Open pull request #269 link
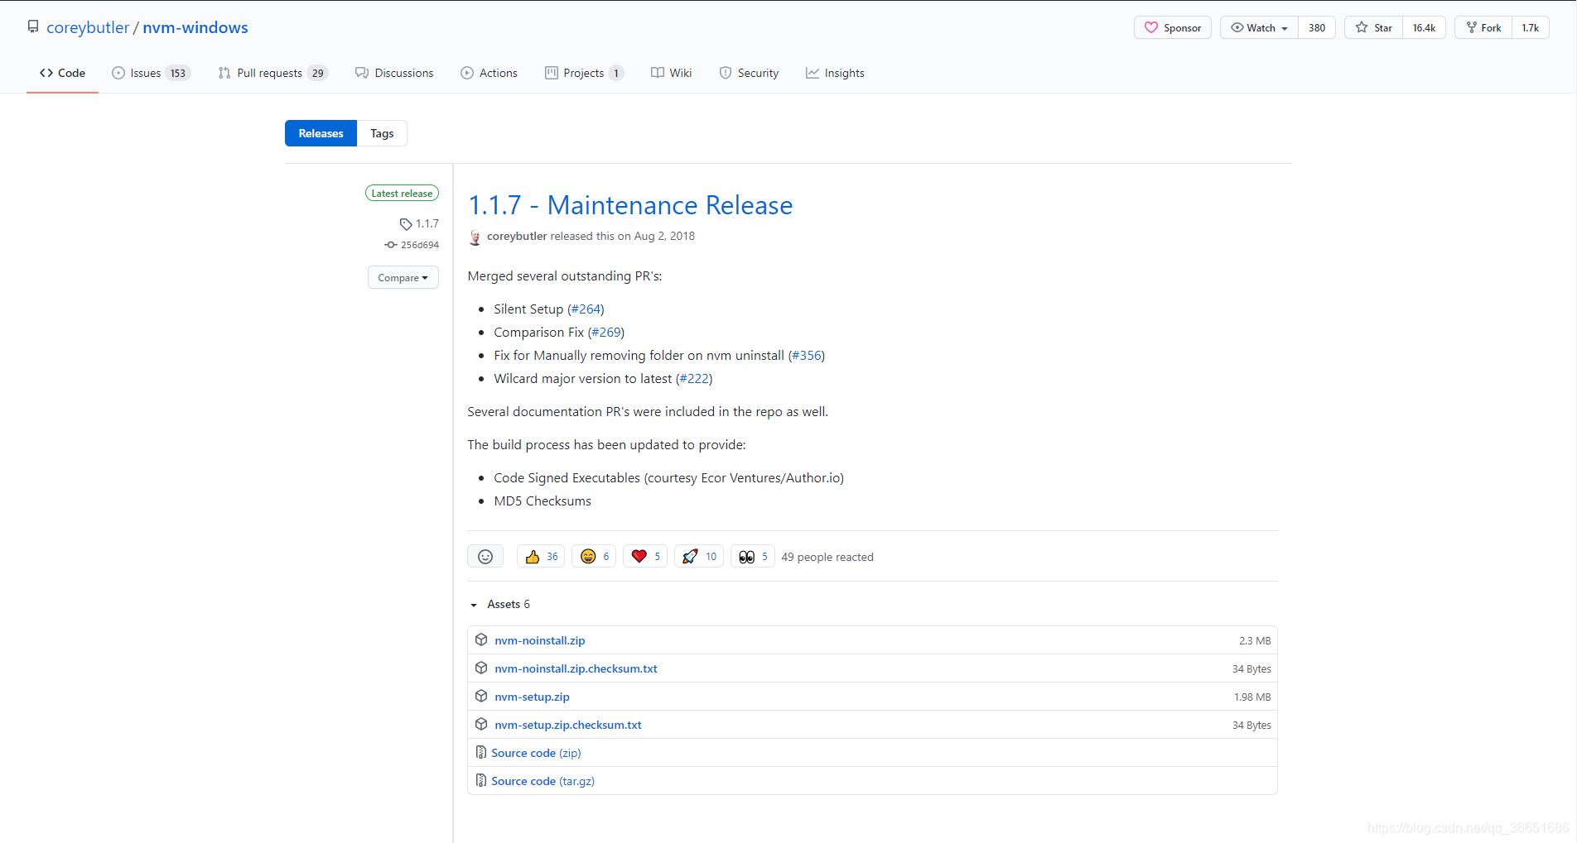 pos(606,332)
